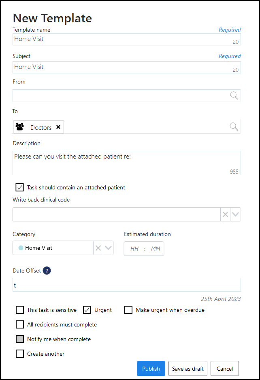Viewport: 260px width, 380px height.
Task: Click the search icon in From field
Action: [x=234, y=95]
